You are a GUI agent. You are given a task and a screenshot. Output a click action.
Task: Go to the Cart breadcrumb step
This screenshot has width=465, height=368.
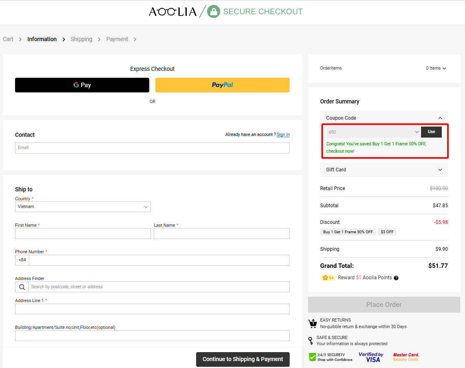click(8, 39)
